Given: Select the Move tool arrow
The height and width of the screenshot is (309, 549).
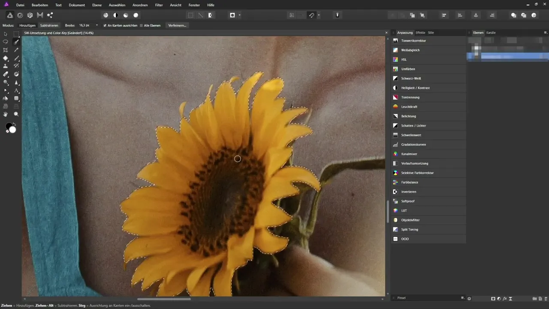Looking at the screenshot, I should pos(6,33).
